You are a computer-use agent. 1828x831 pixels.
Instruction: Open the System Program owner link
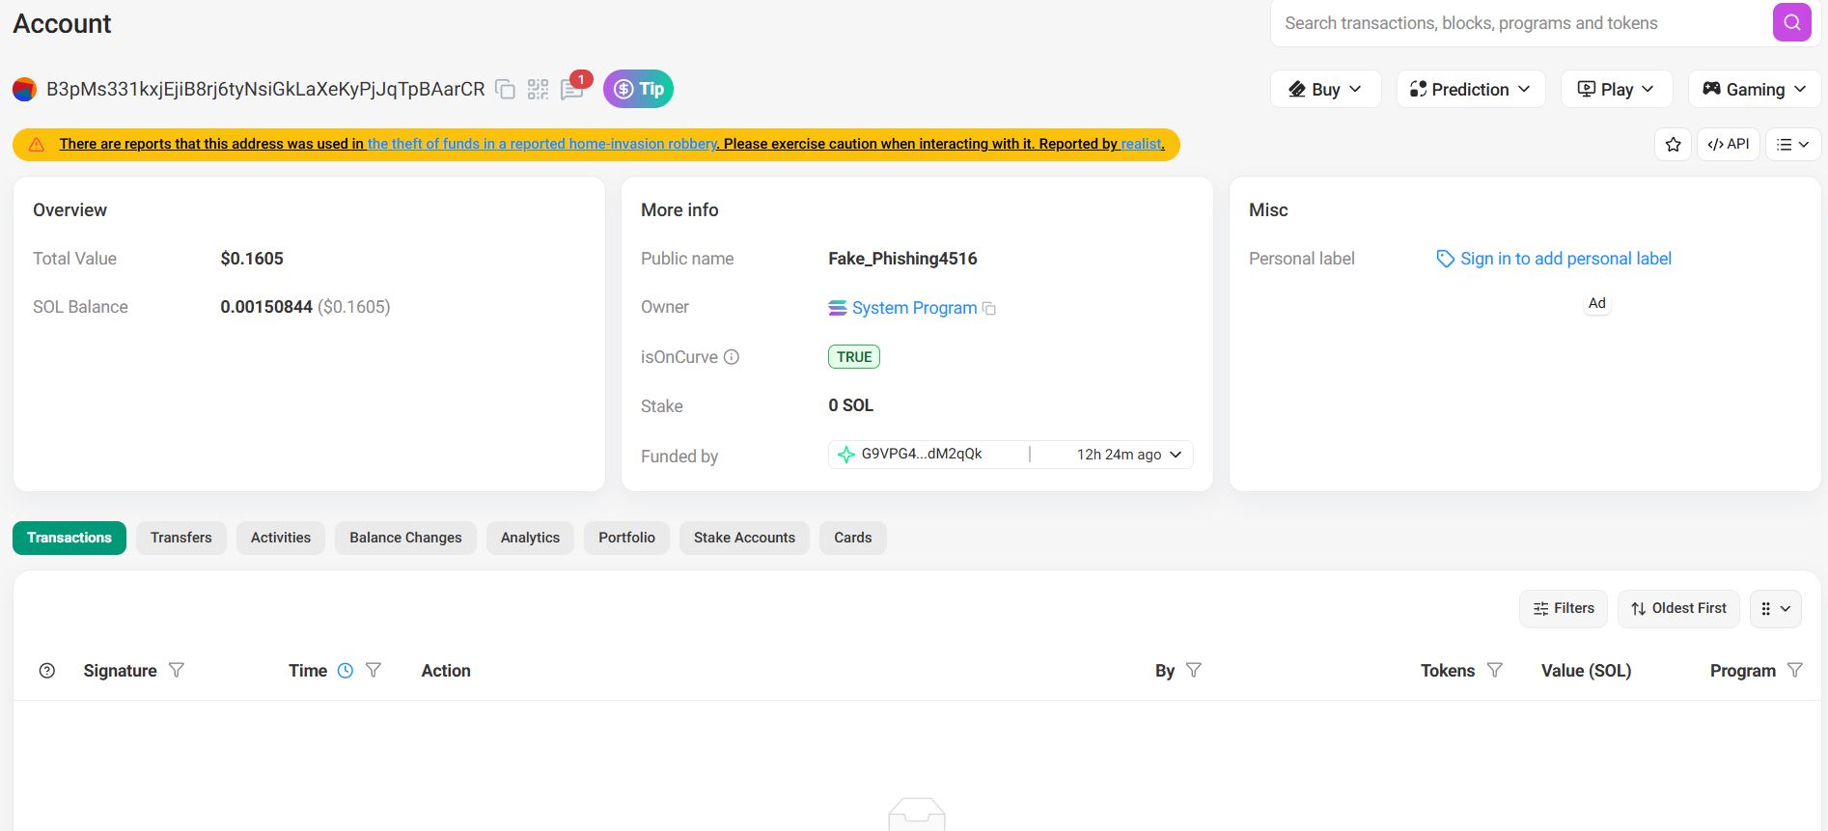coord(914,308)
